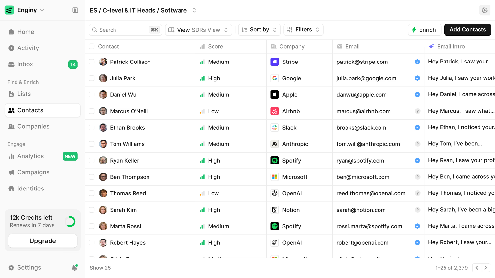Click the credits usage progress ring

tap(70, 222)
